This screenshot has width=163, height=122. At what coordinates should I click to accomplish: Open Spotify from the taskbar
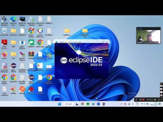click(x=88, y=104)
